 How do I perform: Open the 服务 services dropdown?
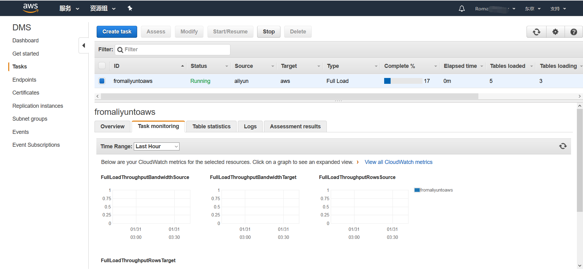[69, 9]
